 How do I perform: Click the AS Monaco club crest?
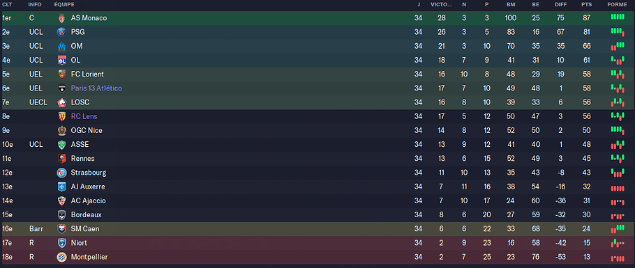61,18
